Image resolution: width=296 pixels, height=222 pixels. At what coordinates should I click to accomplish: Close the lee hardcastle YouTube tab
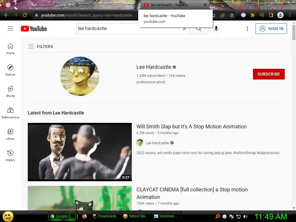pyautogui.click(x=205, y=5)
